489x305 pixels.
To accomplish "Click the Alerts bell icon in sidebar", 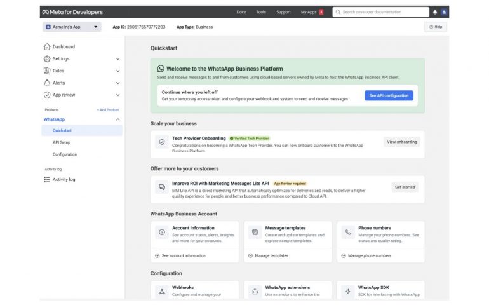I will coord(47,83).
